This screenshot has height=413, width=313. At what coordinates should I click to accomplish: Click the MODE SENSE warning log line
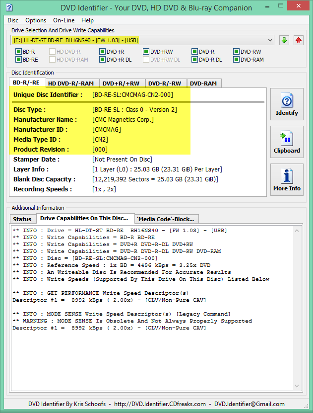coord(132,321)
